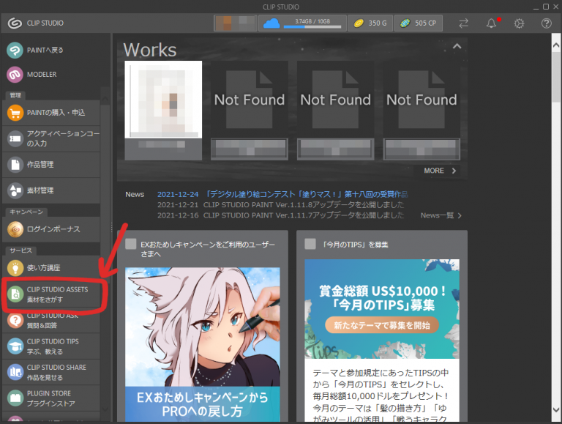The height and width of the screenshot is (424, 562).
Task: Click the 505 CP points icon
Action: pyautogui.click(x=405, y=23)
